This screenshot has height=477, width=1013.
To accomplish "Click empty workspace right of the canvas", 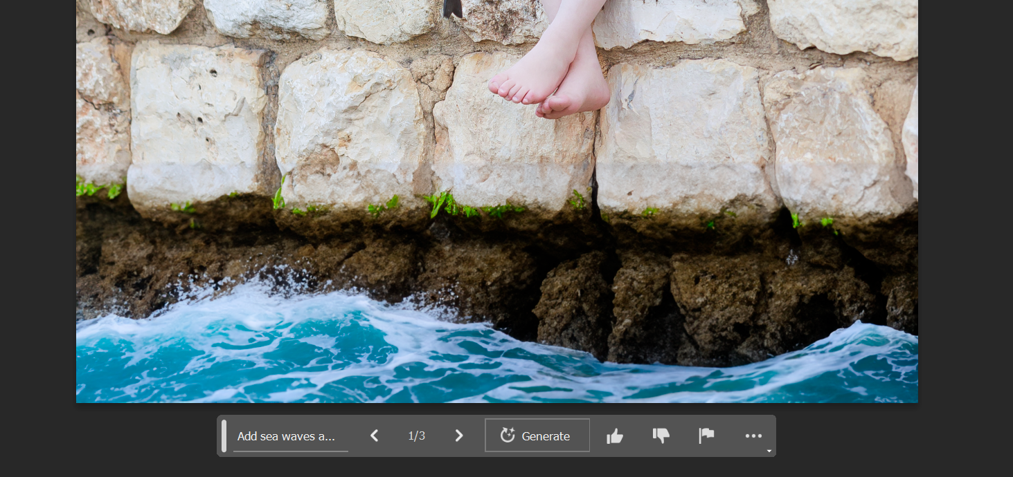I will coord(965,207).
